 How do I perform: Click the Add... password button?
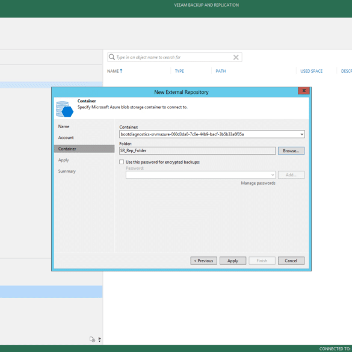click(x=291, y=175)
